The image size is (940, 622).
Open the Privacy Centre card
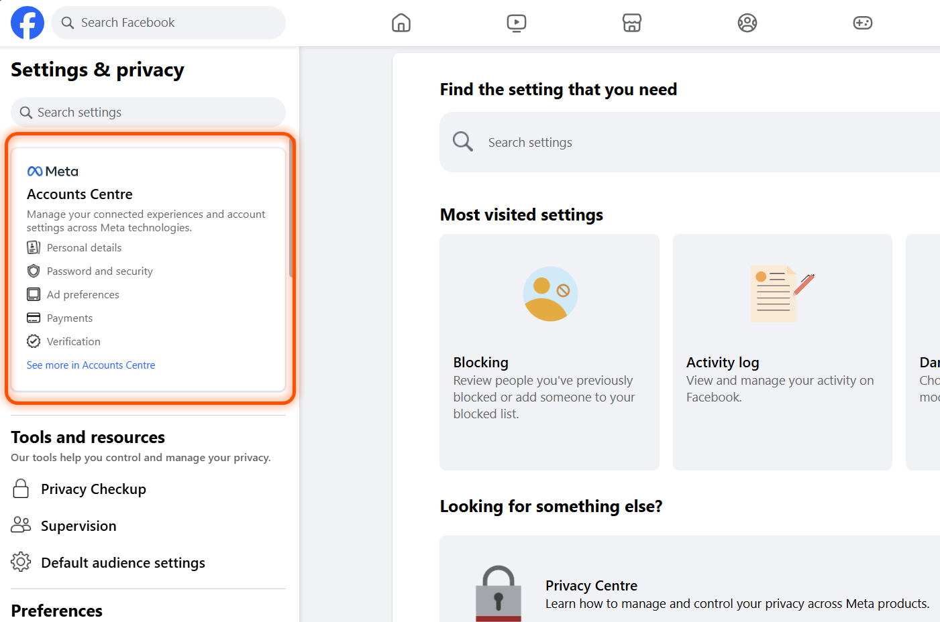click(690, 579)
